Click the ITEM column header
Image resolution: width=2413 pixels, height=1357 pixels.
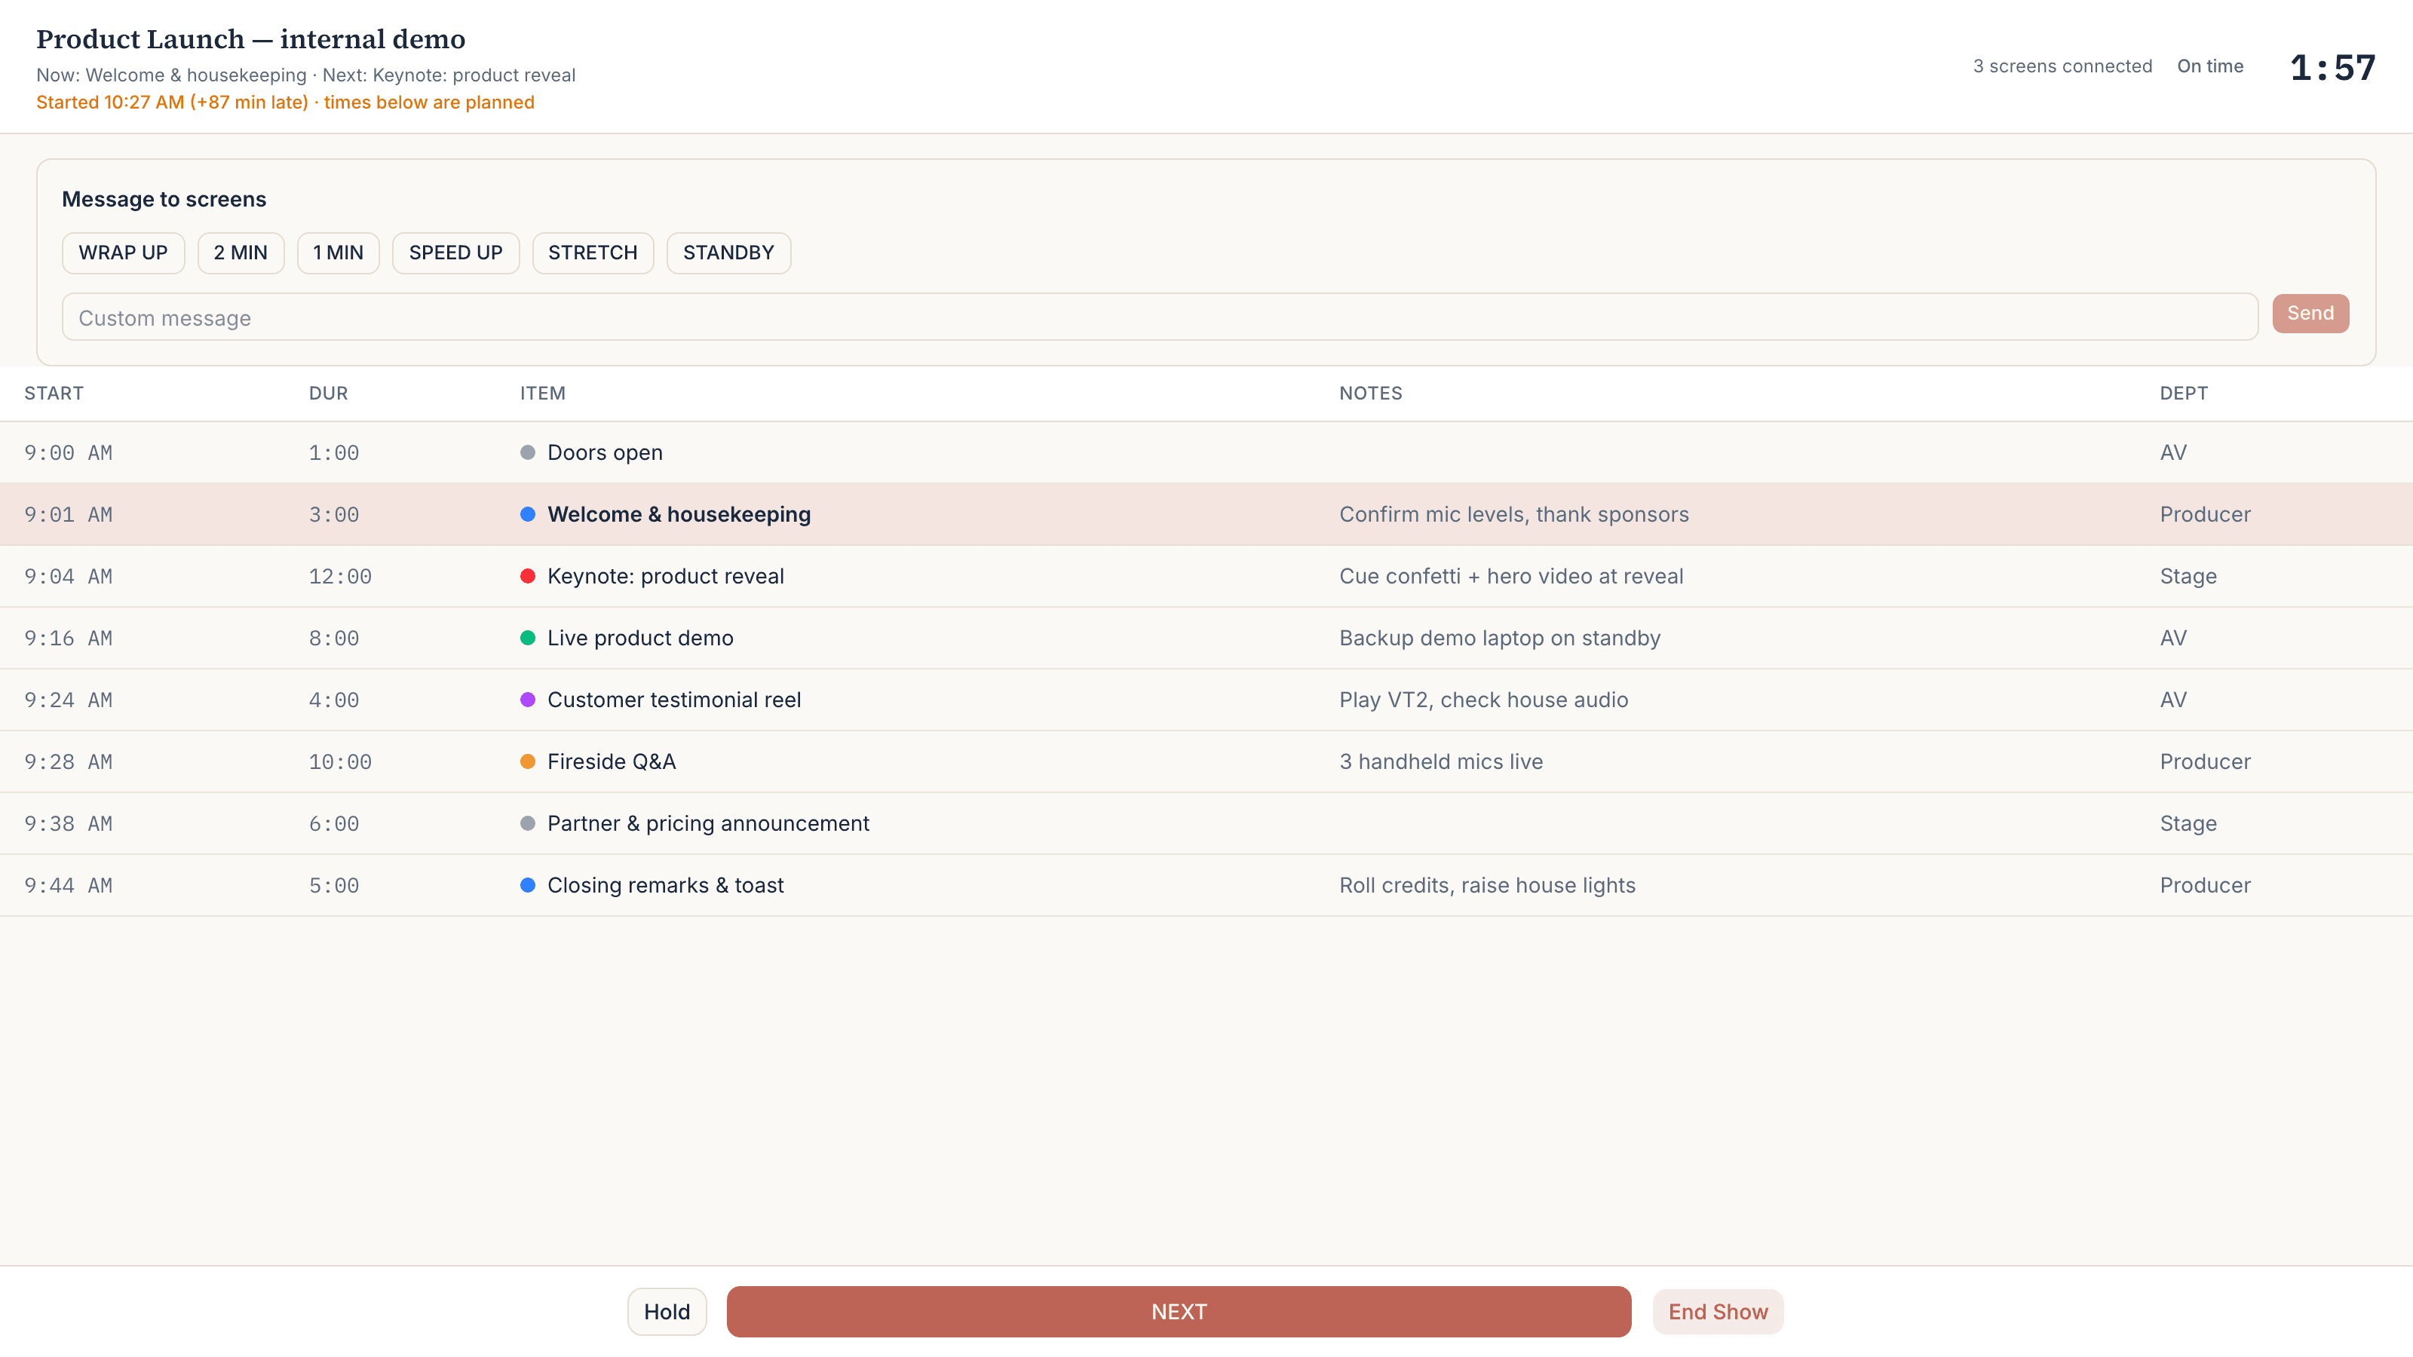tap(543, 394)
